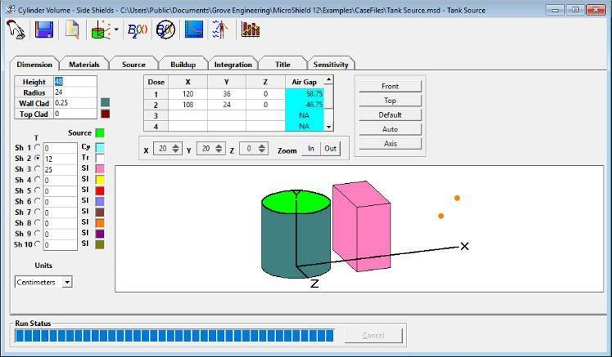Click the hand pointing toolbar icon

click(16, 30)
